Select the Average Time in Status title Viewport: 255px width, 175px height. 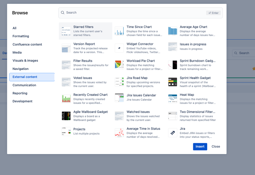tap(143, 129)
